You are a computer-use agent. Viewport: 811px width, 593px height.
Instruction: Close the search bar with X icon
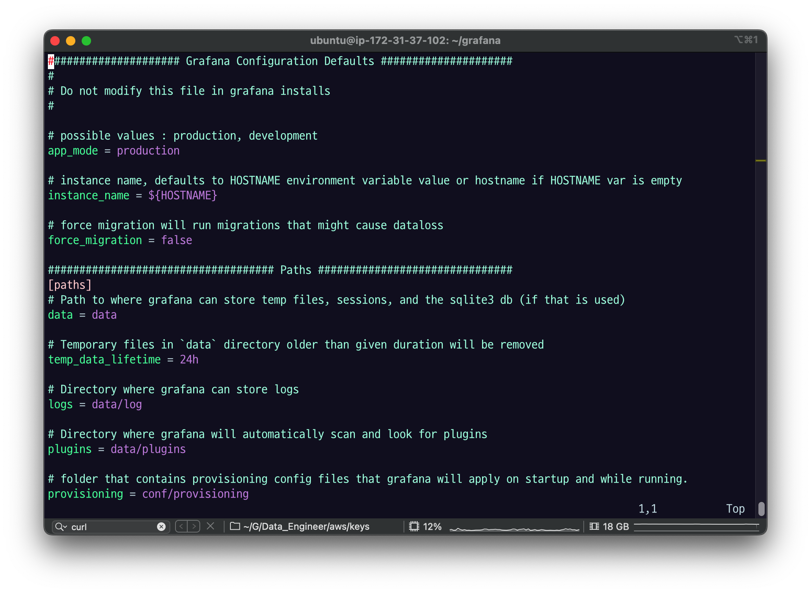point(210,526)
